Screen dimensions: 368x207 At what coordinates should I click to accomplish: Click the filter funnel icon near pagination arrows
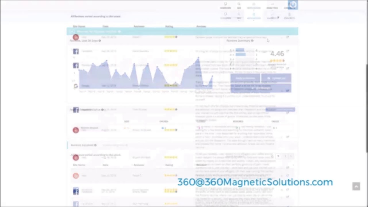(x=278, y=156)
